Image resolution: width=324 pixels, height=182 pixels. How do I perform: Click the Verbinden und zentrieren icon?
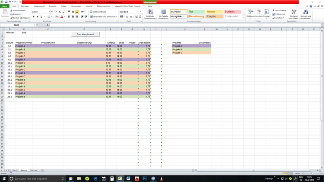[x=91, y=17]
